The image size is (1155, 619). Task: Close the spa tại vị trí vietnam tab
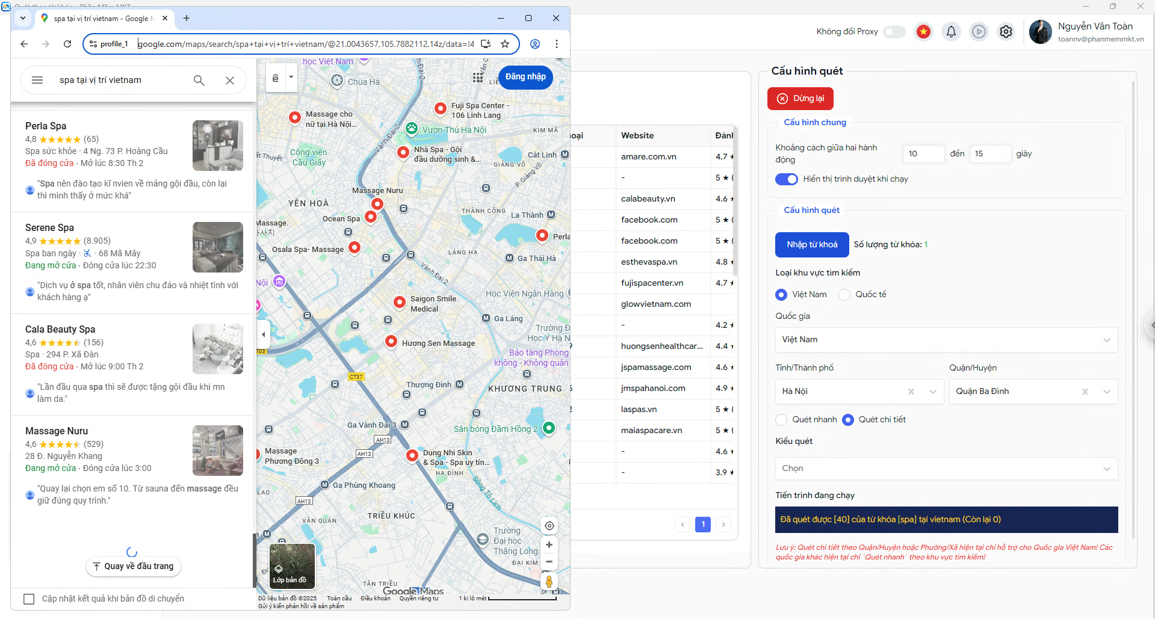coord(165,19)
